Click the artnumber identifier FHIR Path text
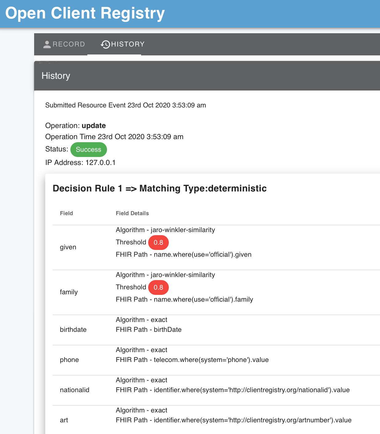The image size is (380, 434). pos(234,420)
